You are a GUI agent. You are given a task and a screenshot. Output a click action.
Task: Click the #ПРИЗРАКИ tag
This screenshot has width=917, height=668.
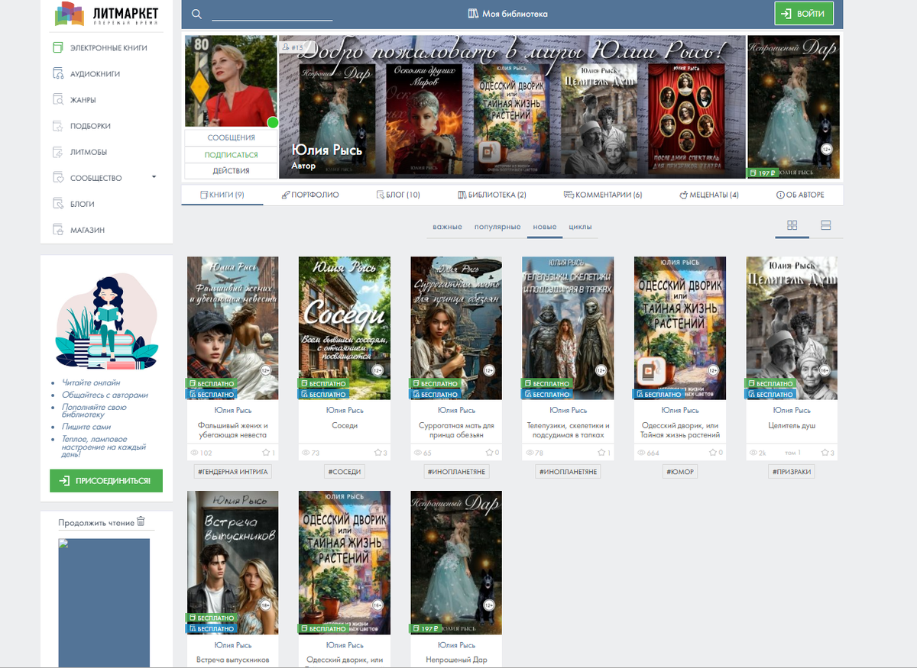click(x=792, y=472)
